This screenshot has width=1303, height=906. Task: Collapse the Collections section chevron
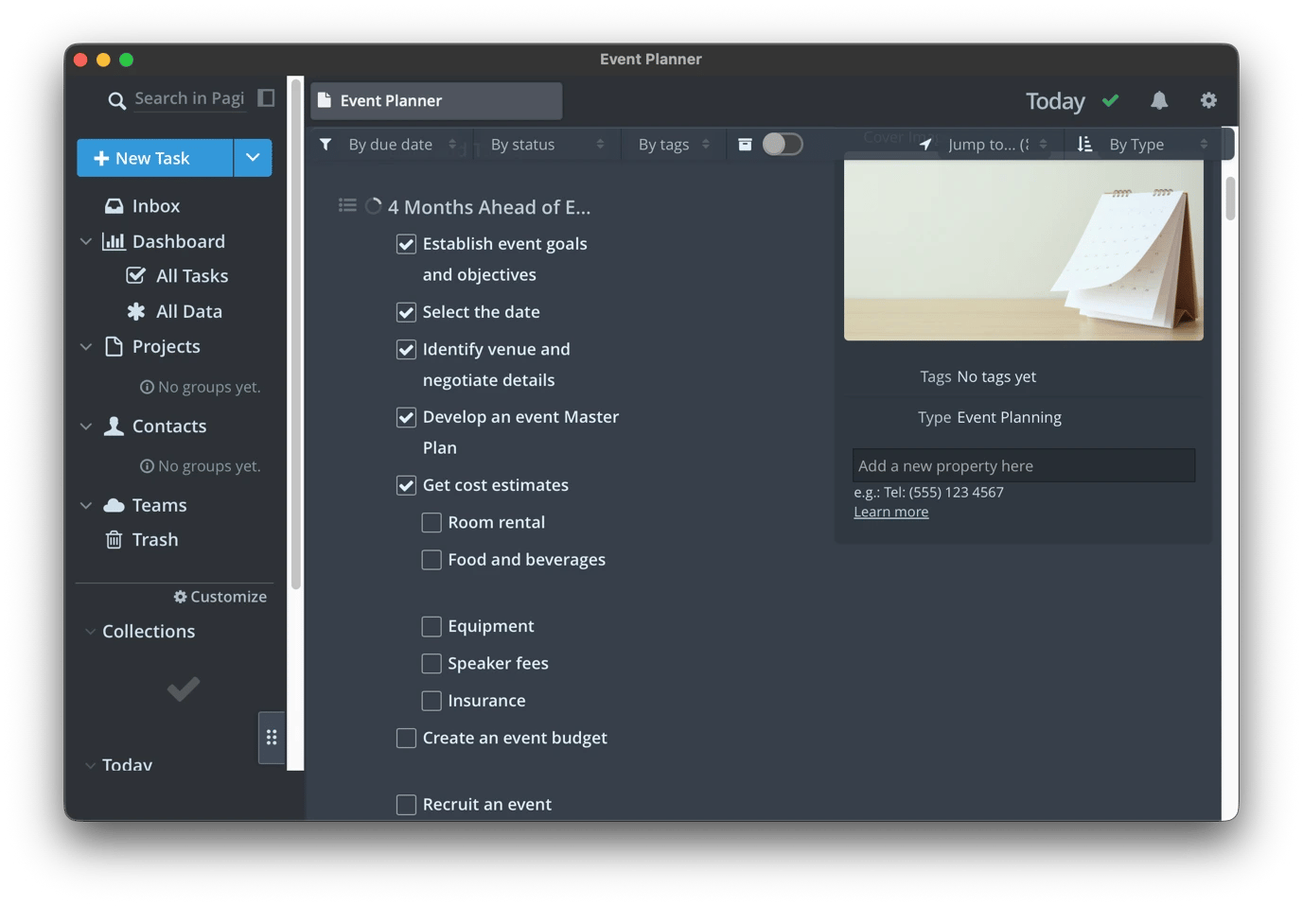[90, 632]
